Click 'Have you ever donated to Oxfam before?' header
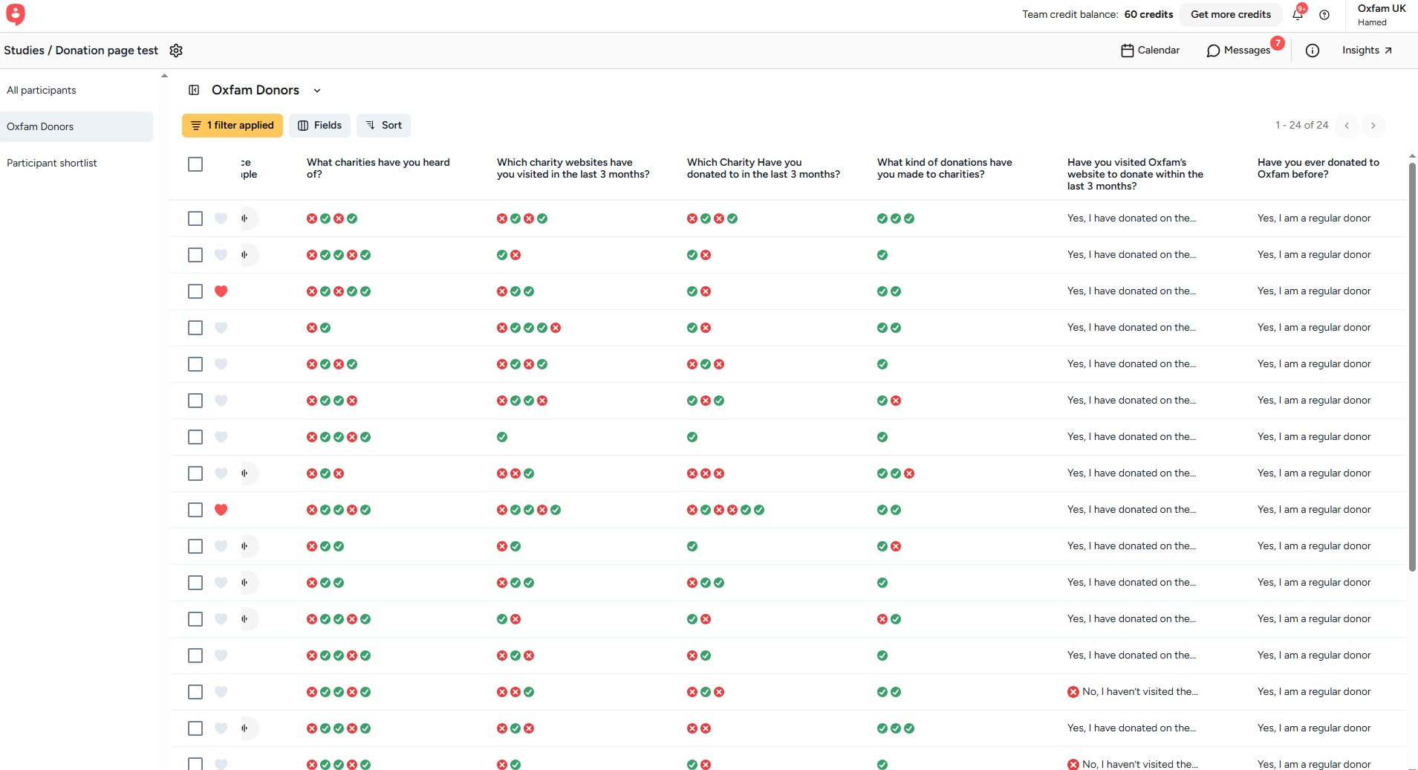Viewport: 1418px width, 770px height. click(x=1318, y=168)
